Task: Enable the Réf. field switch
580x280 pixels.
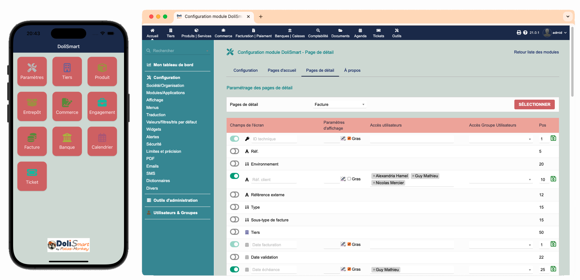Action: click(235, 151)
